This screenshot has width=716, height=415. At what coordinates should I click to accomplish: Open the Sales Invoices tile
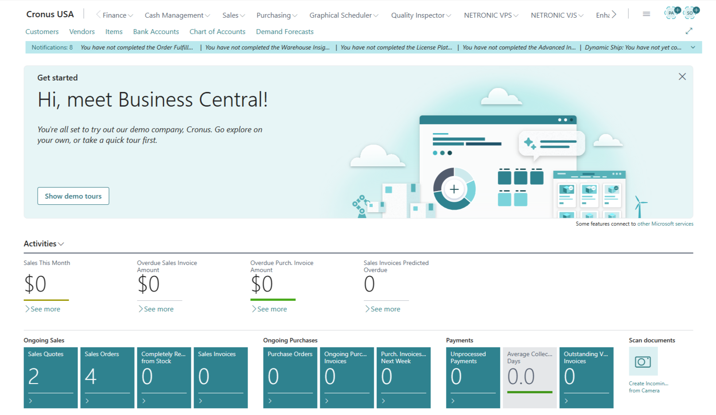[x=221, y=377]
